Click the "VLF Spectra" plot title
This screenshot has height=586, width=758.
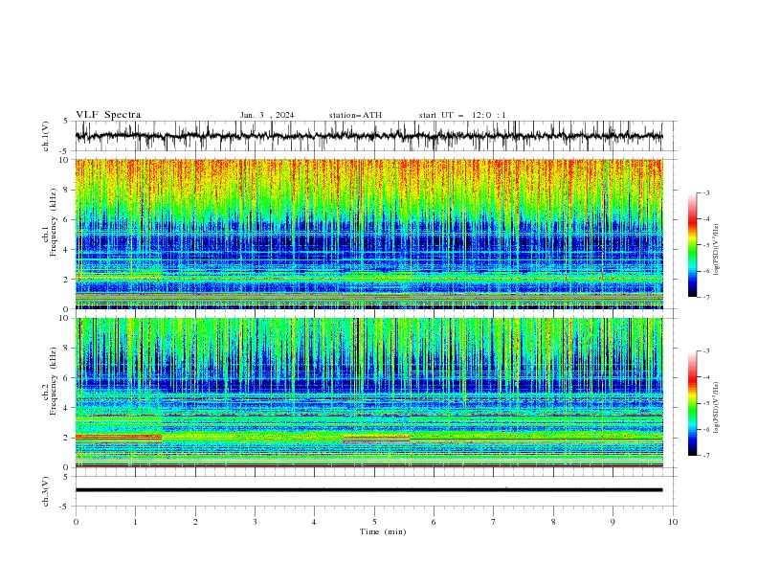(108, 115)
